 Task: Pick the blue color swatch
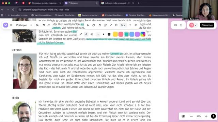pos(132,34)
